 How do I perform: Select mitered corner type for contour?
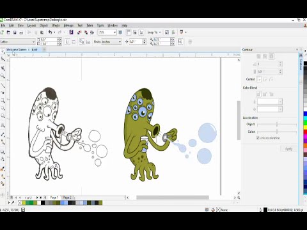click(x=258, y=79)
